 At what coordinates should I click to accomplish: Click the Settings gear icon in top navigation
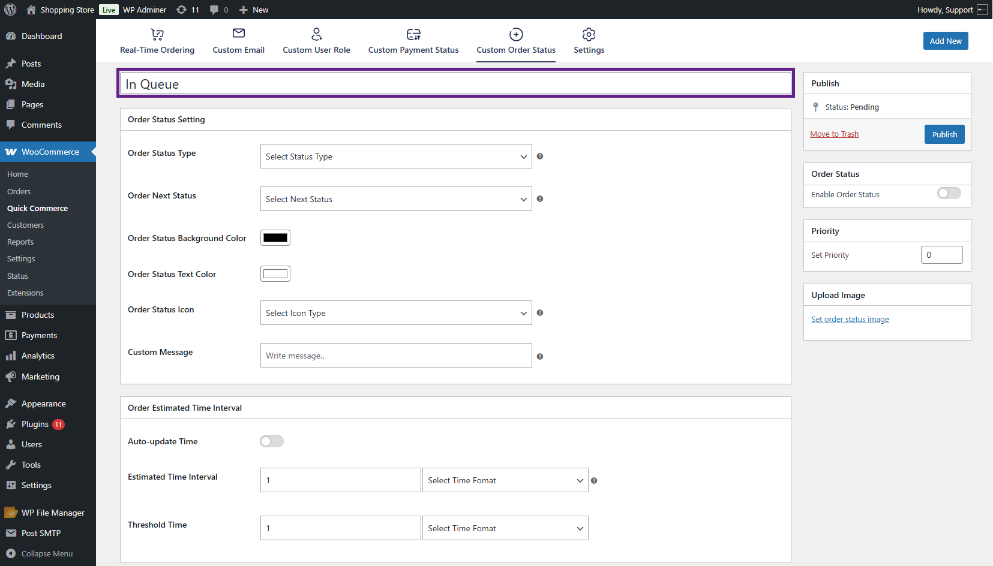(589, 34)
